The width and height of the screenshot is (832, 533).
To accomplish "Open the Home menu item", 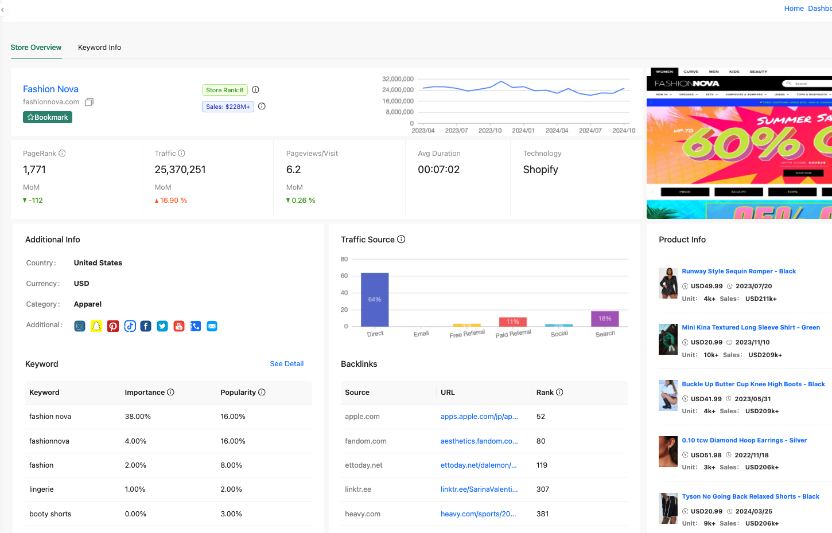I will click(794, 8).
